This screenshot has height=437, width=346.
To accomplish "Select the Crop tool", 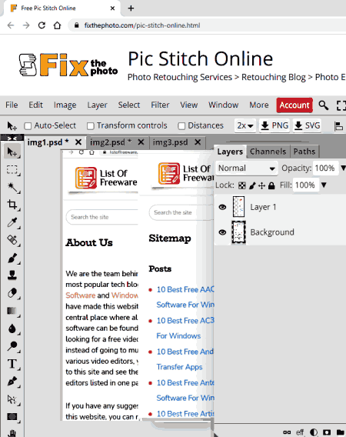I will coord(12,205).
